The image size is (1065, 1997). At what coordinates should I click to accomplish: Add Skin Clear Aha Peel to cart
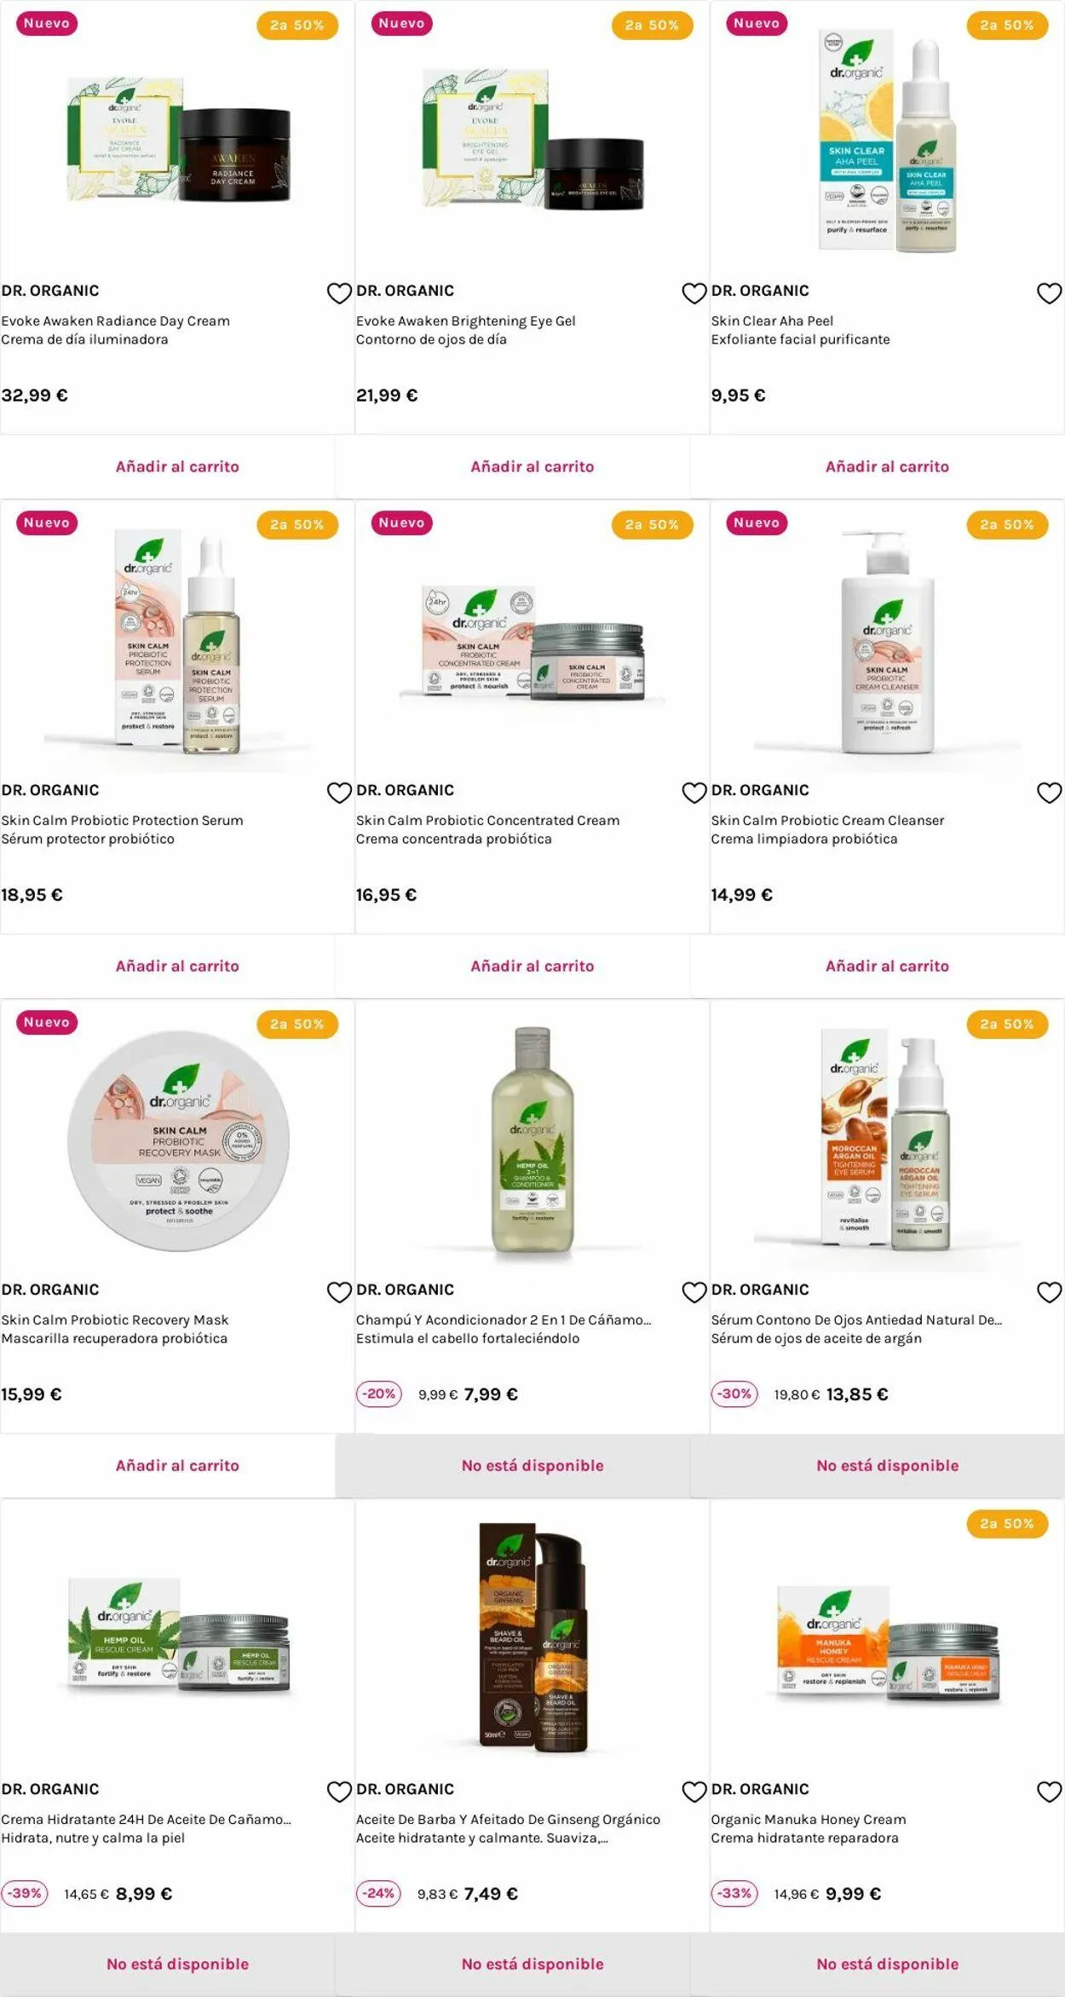point(887,466)
